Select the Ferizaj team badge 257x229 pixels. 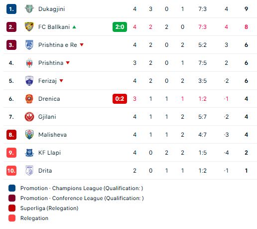pos(29,81)
